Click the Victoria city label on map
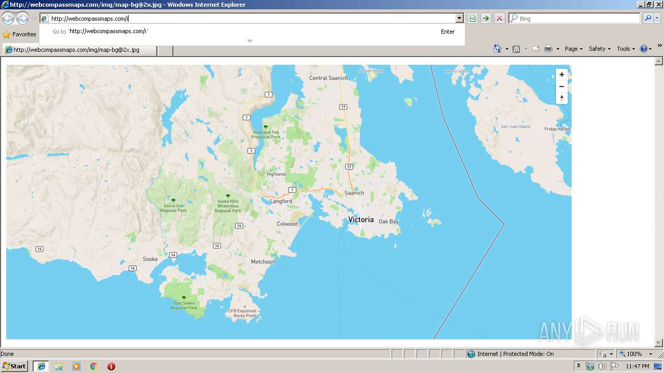 pos(361,220)
